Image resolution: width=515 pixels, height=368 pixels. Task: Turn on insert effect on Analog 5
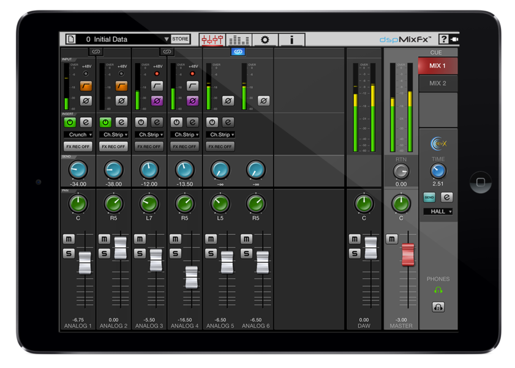tap(212, 122)
